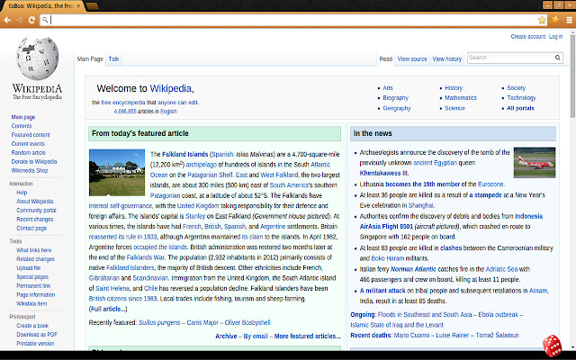576x360 pixels.
Task: Open the Biography portal link
Action: click(396, 98)
